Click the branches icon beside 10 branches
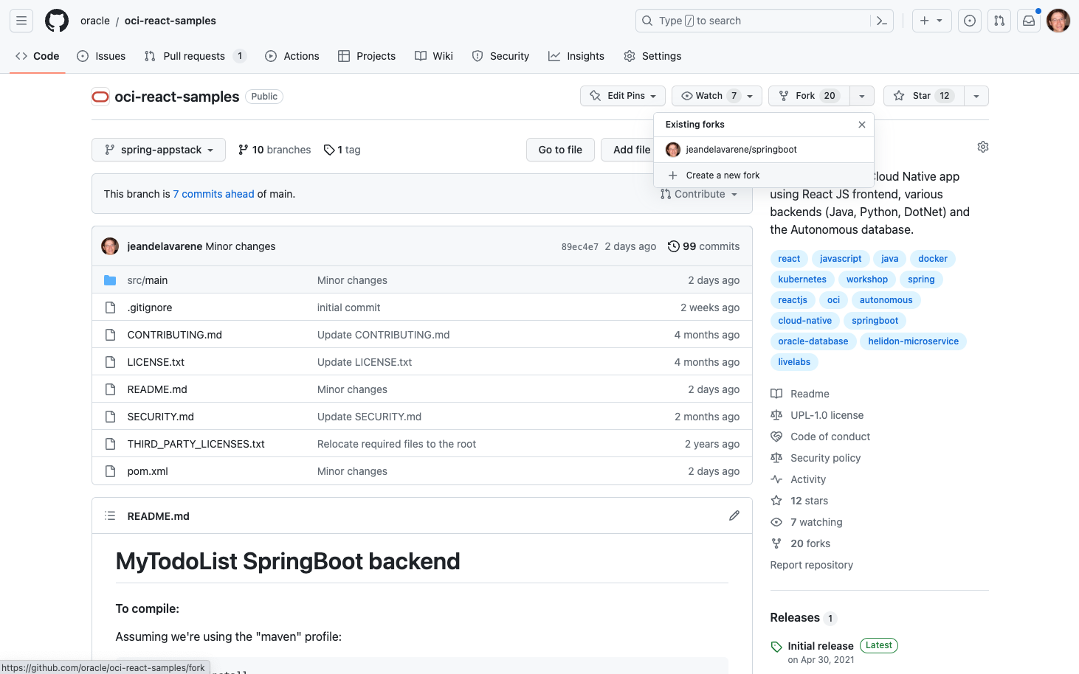Screen dimensions: 1079x674 click(244, 150)
